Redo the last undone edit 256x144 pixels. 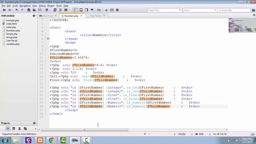tap(22, 10)
